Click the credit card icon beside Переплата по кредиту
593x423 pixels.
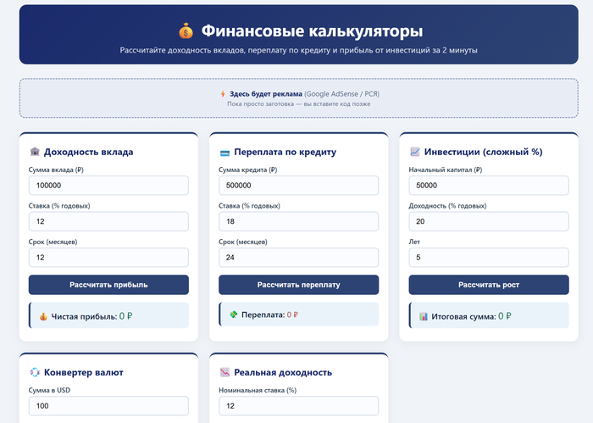tap(224, 153)
